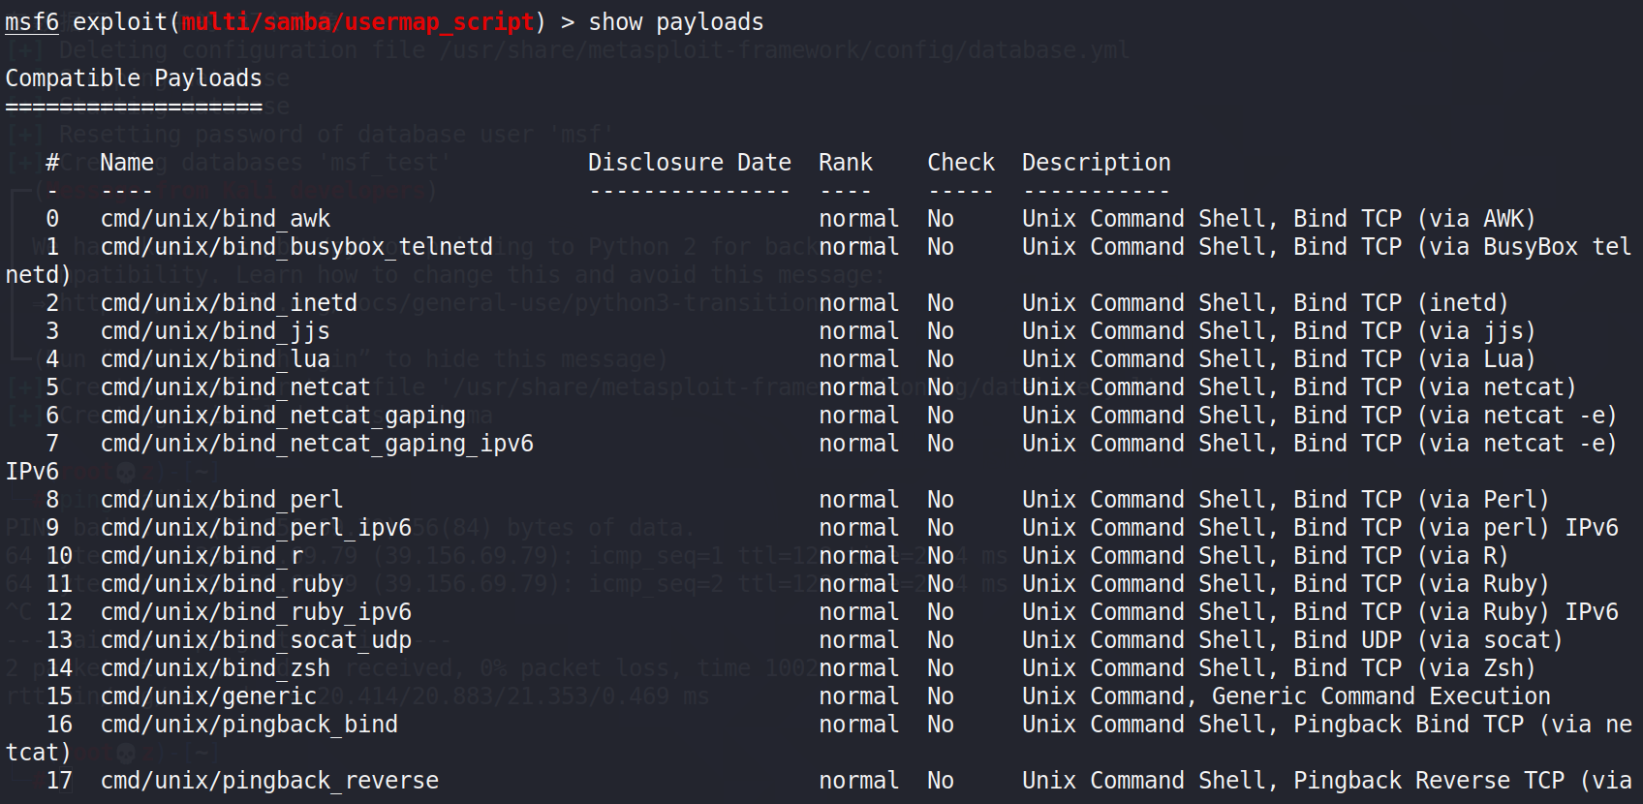Select payload cmd/unix/bind_netcat_gaping
Screen dimensions: 1643x804
click(283, 416)
